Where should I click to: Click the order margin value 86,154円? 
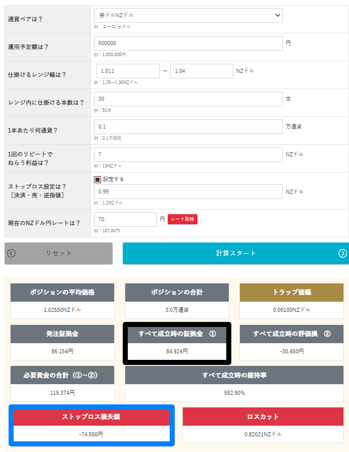pyautogui.click(x=62, y=351)
